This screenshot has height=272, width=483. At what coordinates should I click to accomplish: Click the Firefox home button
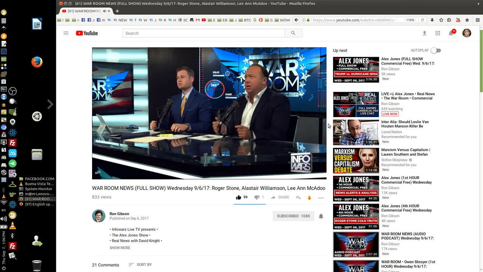pyautogui.click(x=467, y=20)
